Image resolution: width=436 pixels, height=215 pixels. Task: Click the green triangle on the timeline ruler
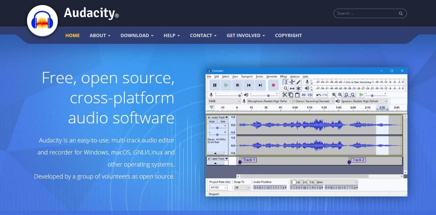211,107
